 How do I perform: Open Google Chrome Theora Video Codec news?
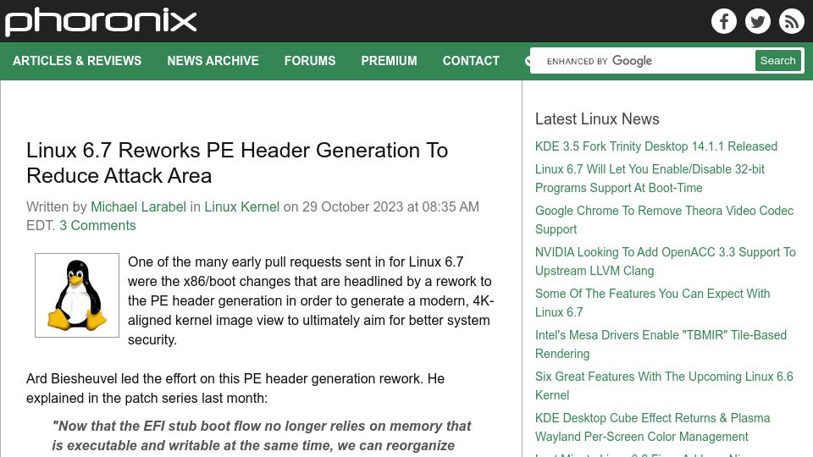pyautogui.click(x=664, y=220)
